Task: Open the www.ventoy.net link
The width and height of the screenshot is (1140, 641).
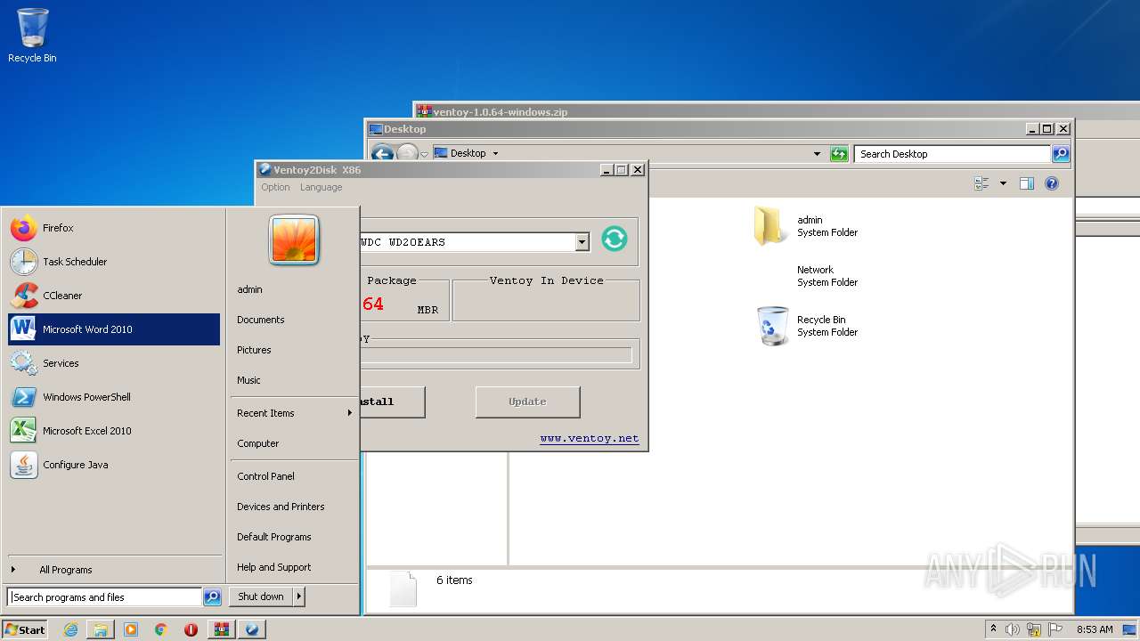Action: pos(589,438)
